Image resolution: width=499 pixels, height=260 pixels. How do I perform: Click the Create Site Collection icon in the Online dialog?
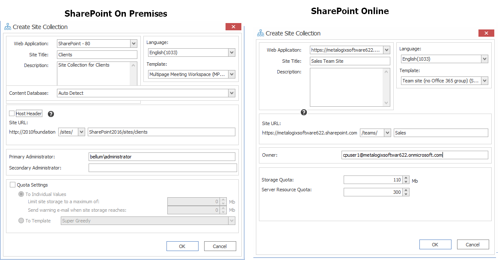pyautogui.click(x=260, y=33)
